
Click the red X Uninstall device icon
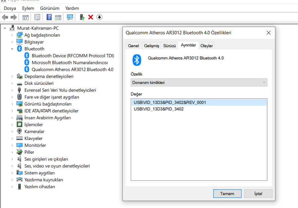(x=91, y=17)
